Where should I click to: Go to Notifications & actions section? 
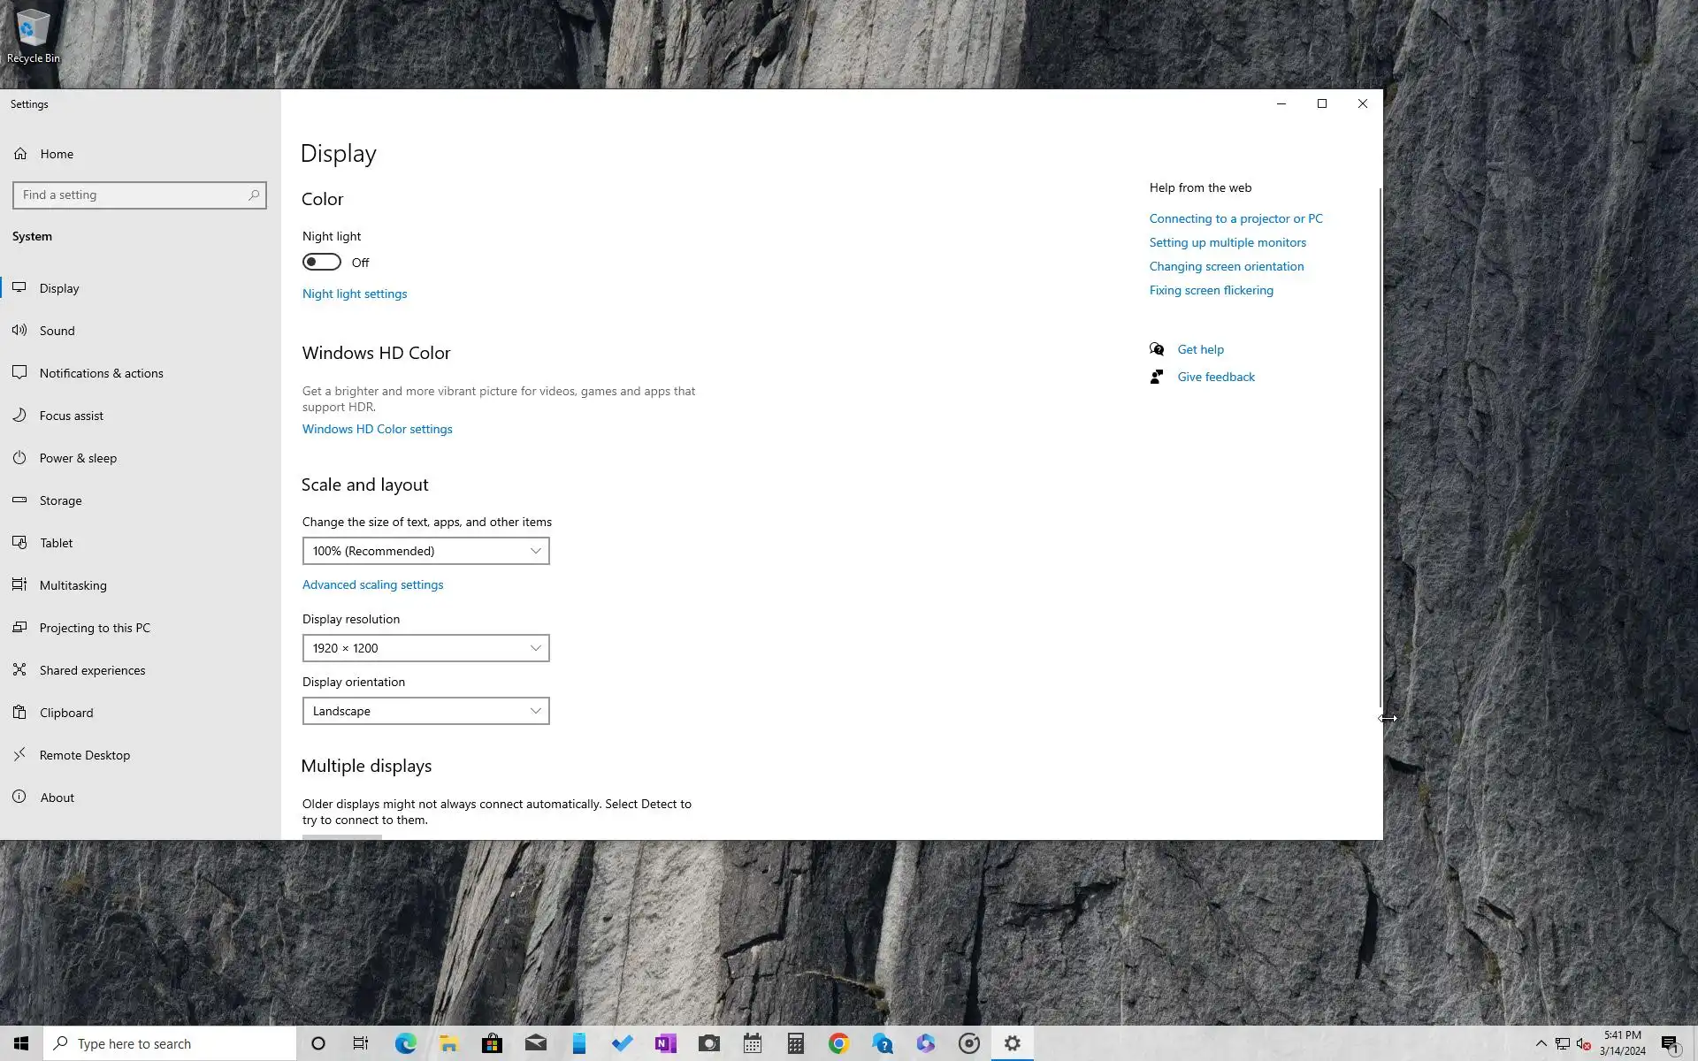(x=101, y=373)
